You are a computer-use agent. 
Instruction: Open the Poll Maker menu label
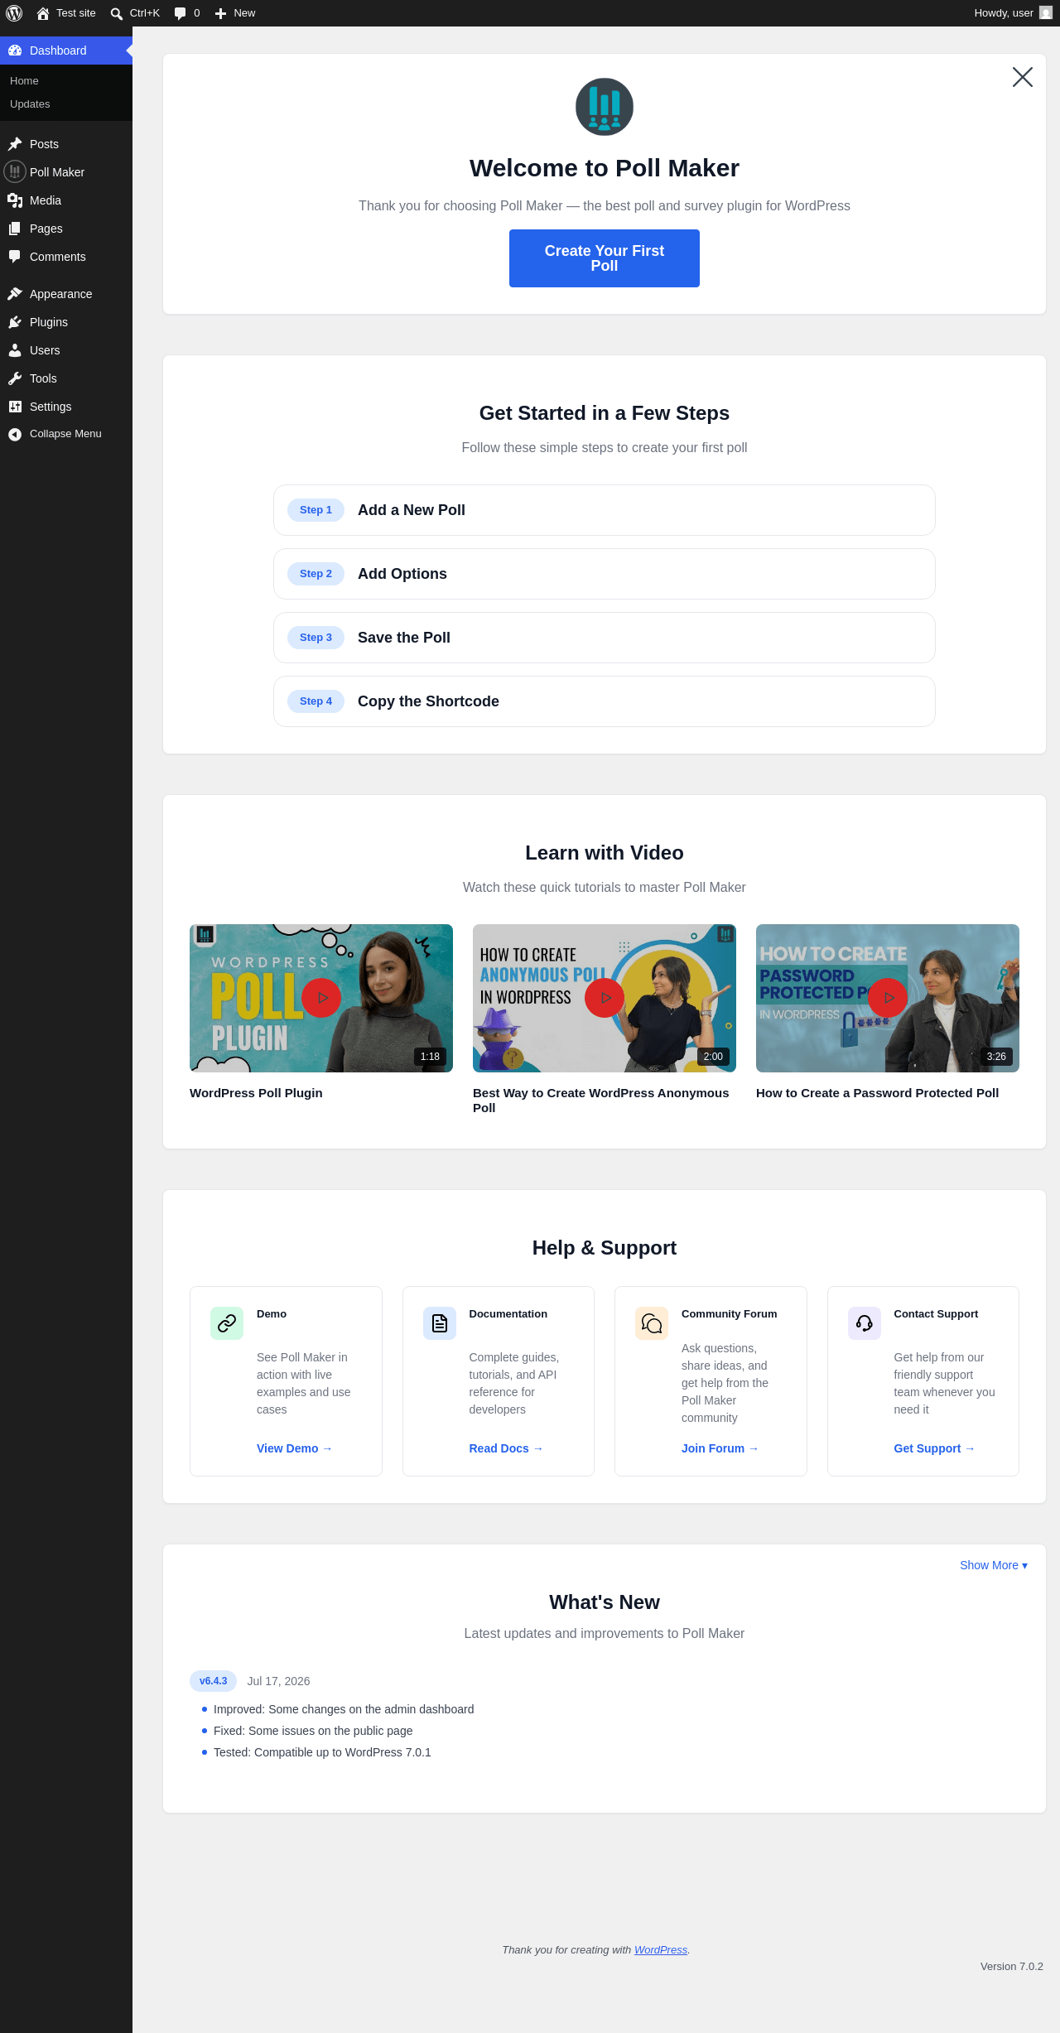(57, 172)
